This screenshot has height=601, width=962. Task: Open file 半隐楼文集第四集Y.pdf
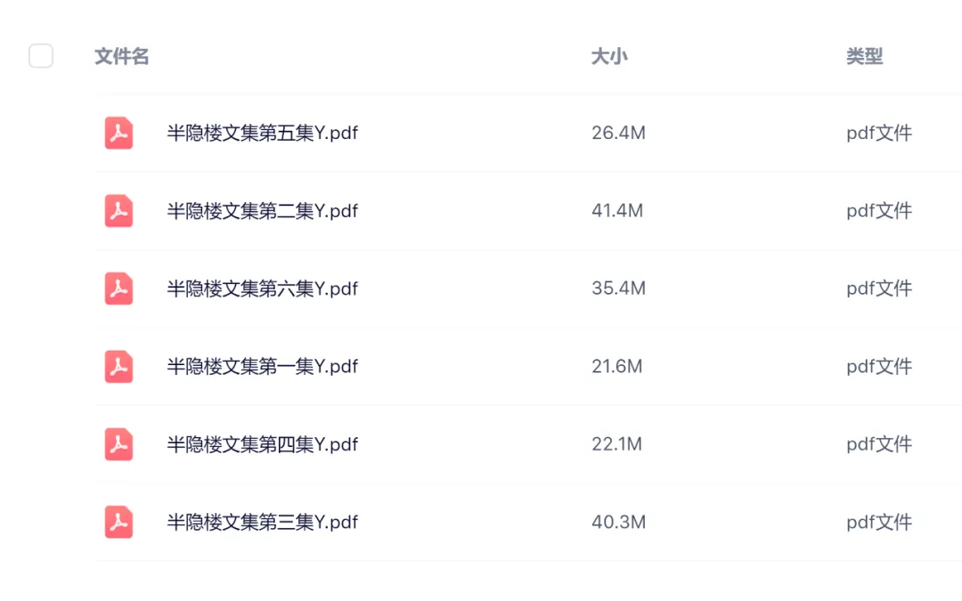[262, 443]
